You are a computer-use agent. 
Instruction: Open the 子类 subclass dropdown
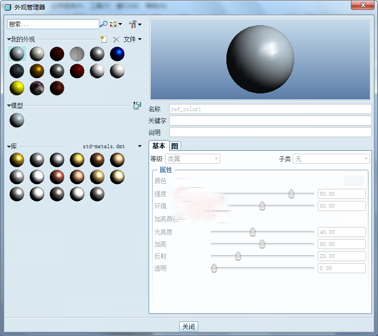(331, 159)
